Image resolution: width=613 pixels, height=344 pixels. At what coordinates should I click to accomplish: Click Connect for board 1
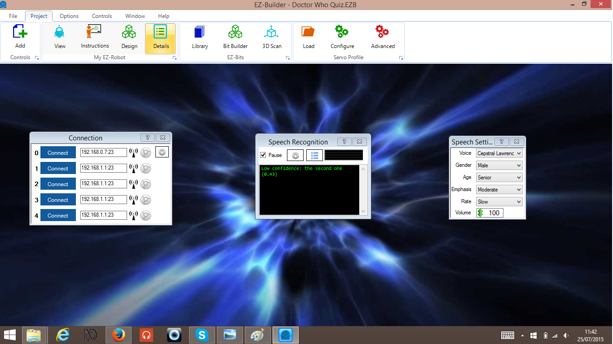pyautogui.click(x=58, y=168)
